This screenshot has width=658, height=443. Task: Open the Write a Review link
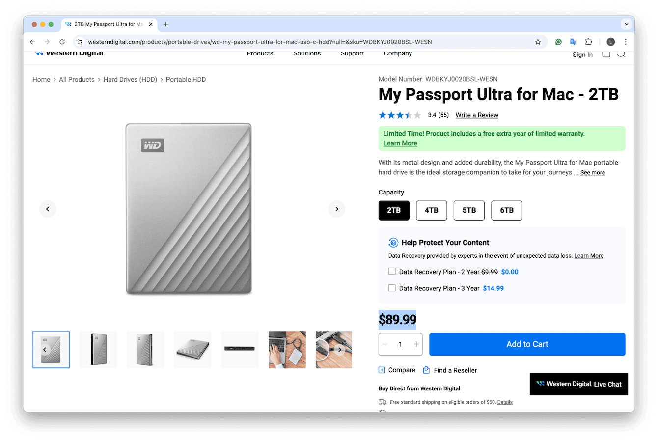click(x=476, y=115)
